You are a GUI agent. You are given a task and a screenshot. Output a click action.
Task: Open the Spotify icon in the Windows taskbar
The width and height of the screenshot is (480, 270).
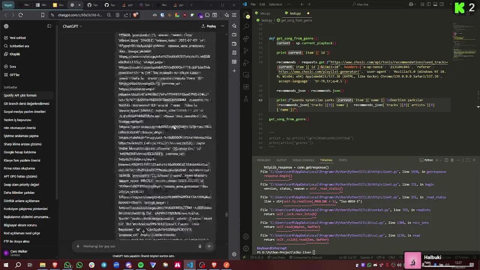[x=141, y=265]
